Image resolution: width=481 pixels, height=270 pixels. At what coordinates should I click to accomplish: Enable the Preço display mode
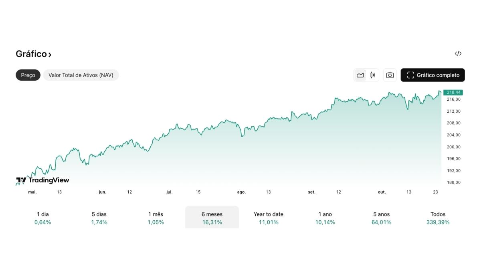[28, 75]
